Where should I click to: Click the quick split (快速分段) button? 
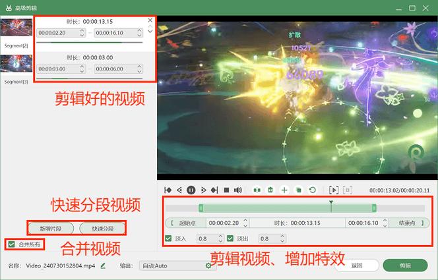pos(102,229)
